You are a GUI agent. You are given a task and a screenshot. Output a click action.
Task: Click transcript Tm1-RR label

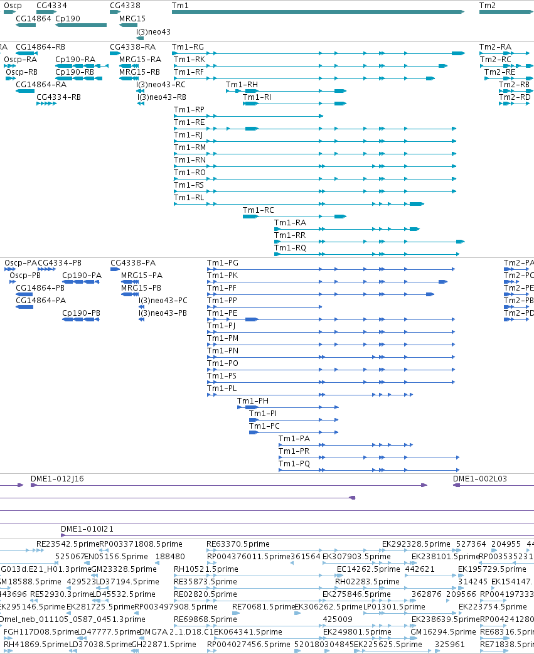click(290, 235)
